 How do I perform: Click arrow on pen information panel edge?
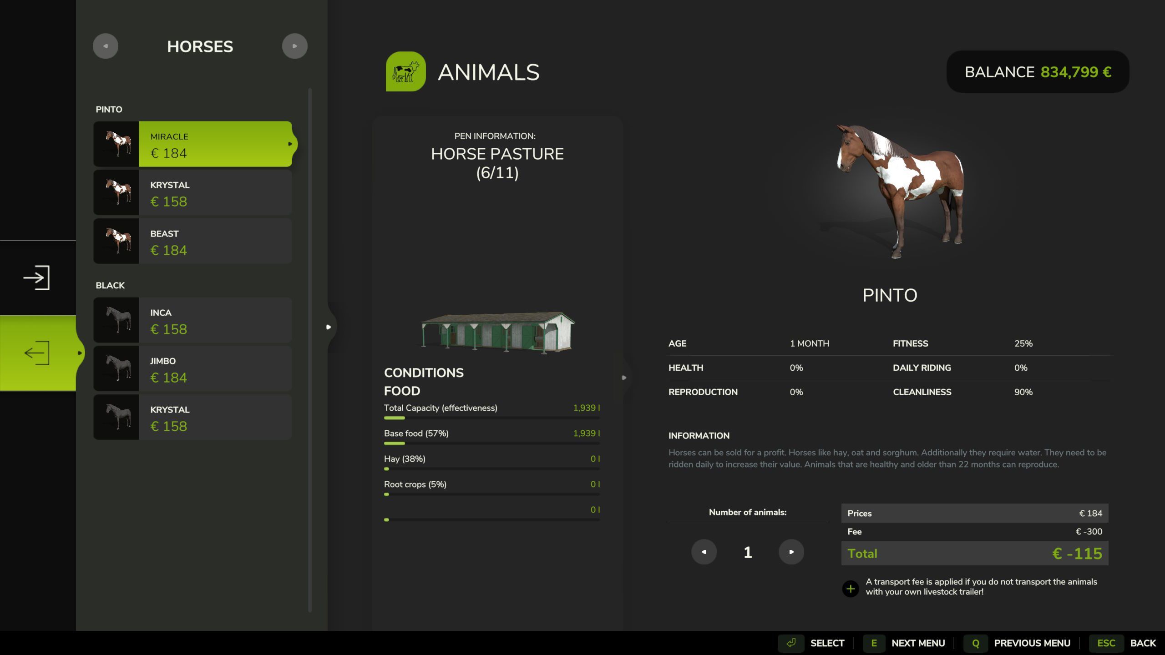click(x=624, y=378)
